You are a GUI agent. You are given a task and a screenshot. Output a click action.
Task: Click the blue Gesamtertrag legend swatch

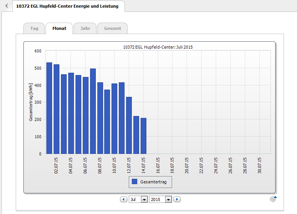click(135, 182)
